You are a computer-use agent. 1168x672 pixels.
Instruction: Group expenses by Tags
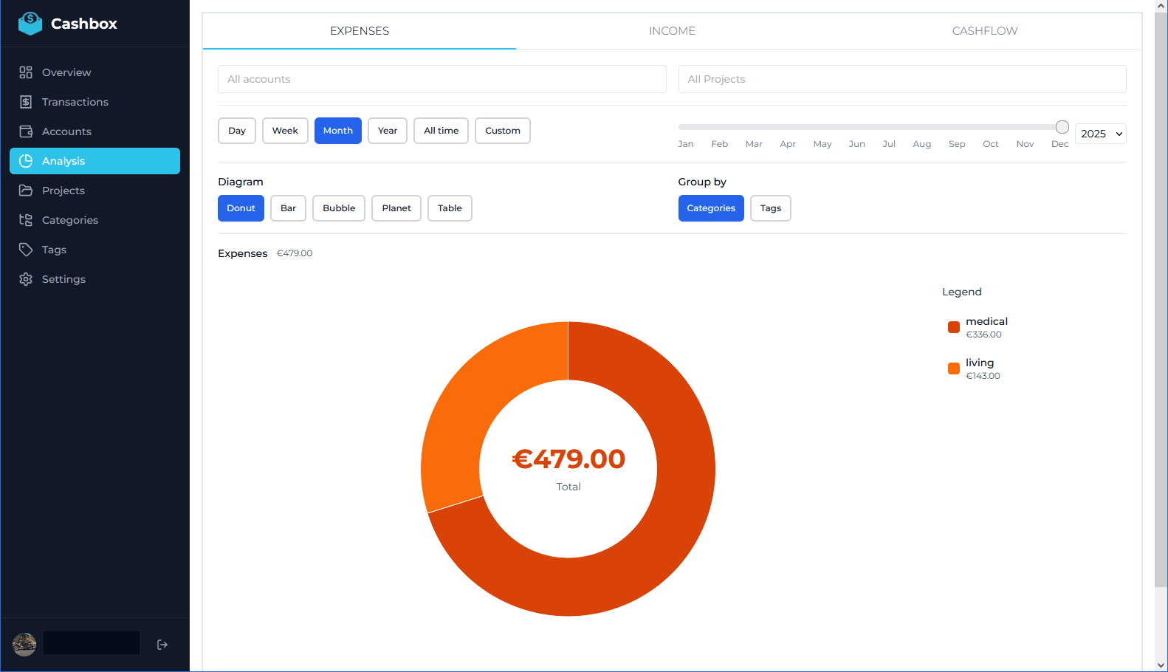(770, 208)
